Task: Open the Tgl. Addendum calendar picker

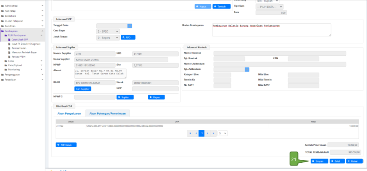Action: (247, 70)
